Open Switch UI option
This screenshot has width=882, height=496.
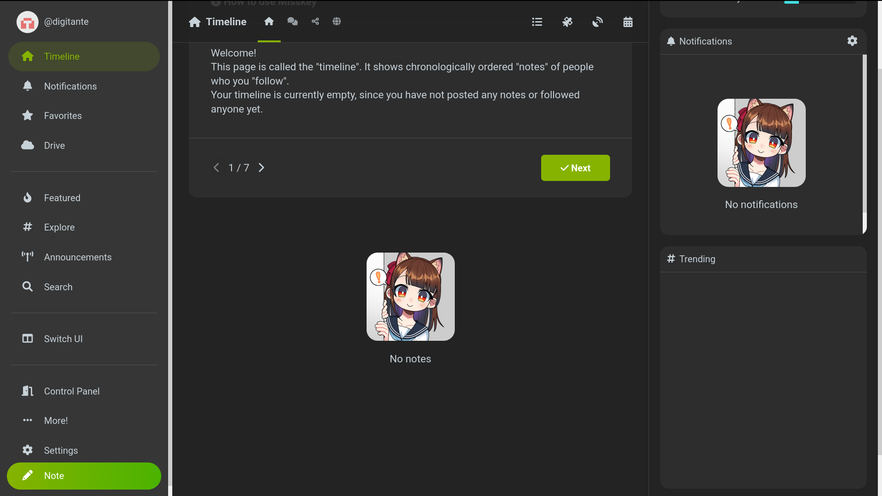[x=63, y=339]
